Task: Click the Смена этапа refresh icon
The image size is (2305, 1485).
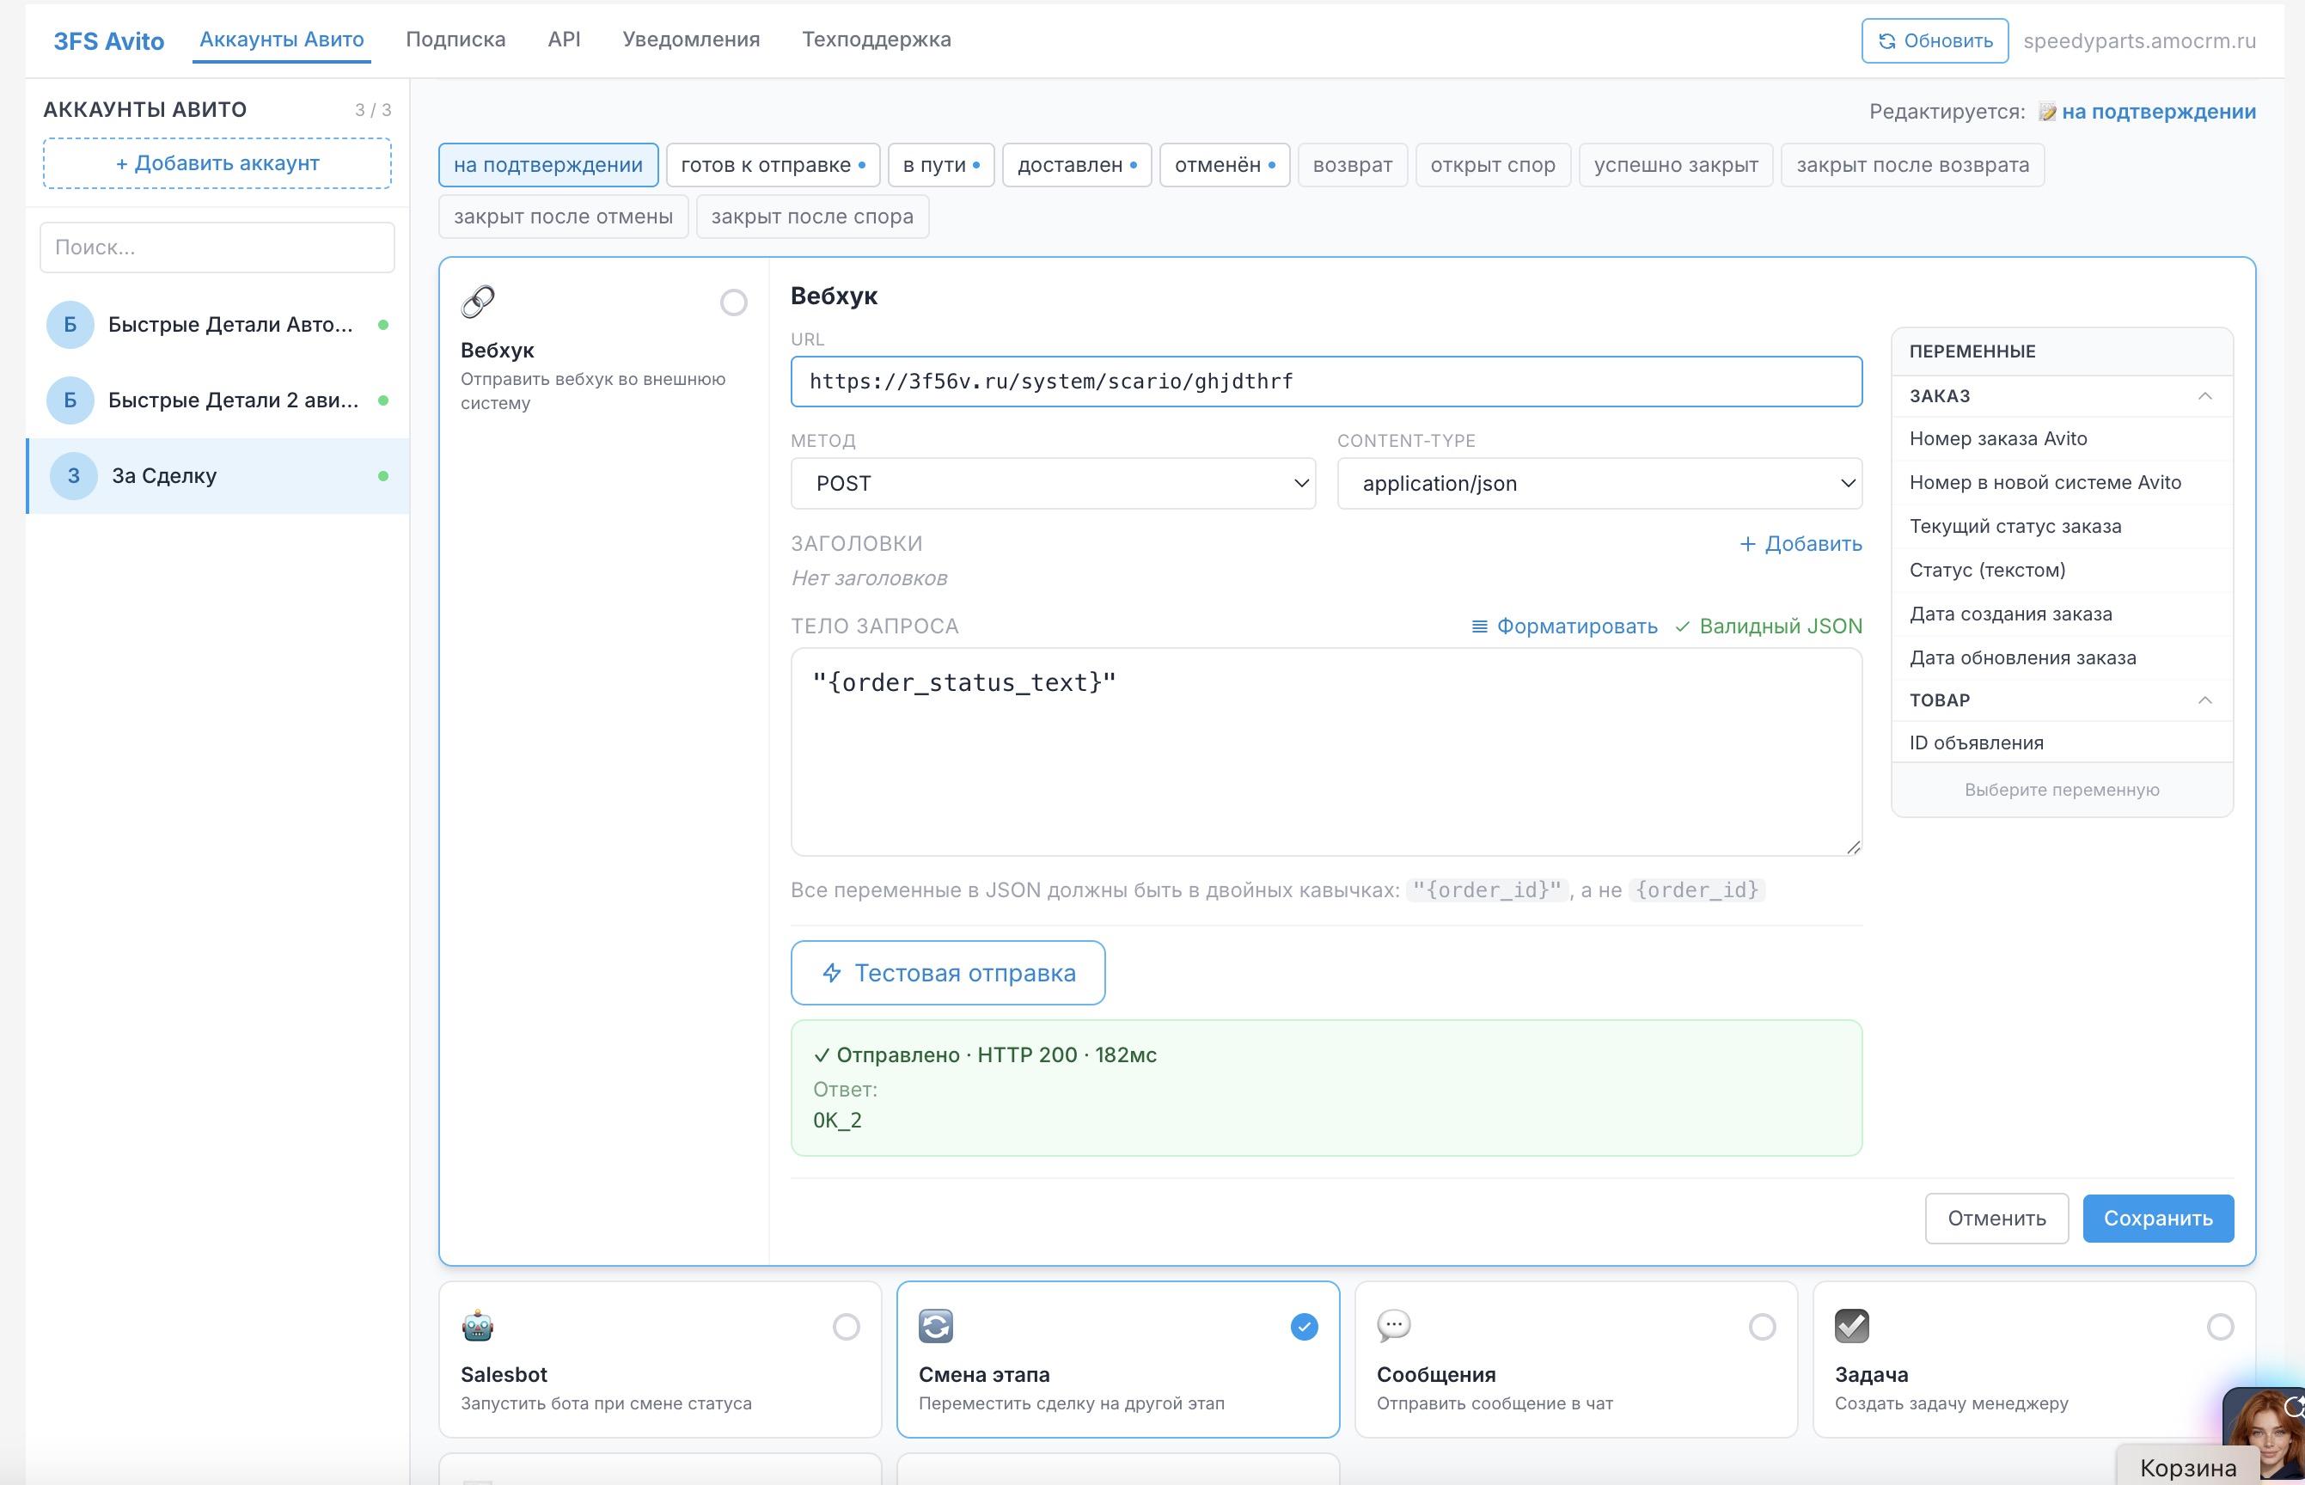Action: coord(936,1326)
